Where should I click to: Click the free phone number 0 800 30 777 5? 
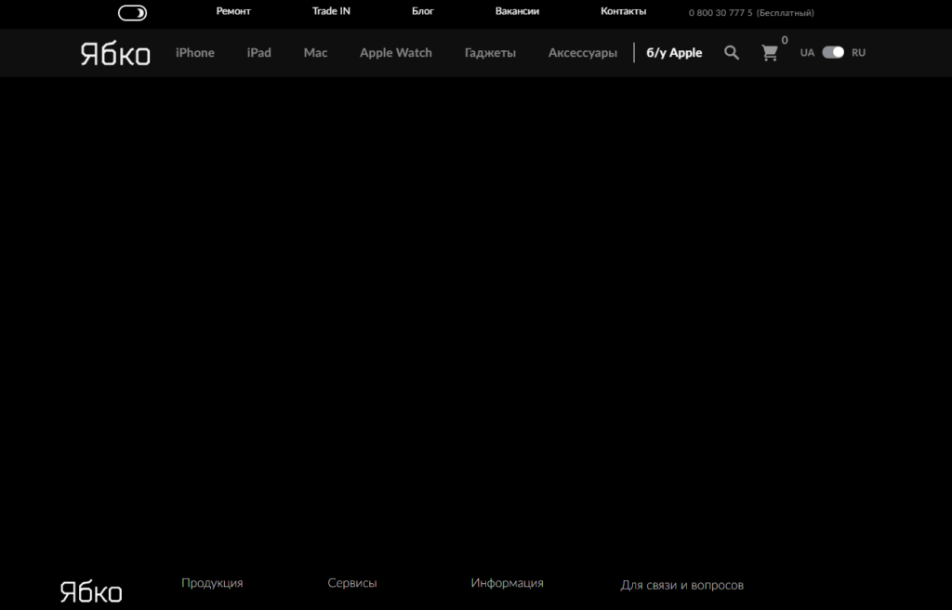[x=751, y=13]
